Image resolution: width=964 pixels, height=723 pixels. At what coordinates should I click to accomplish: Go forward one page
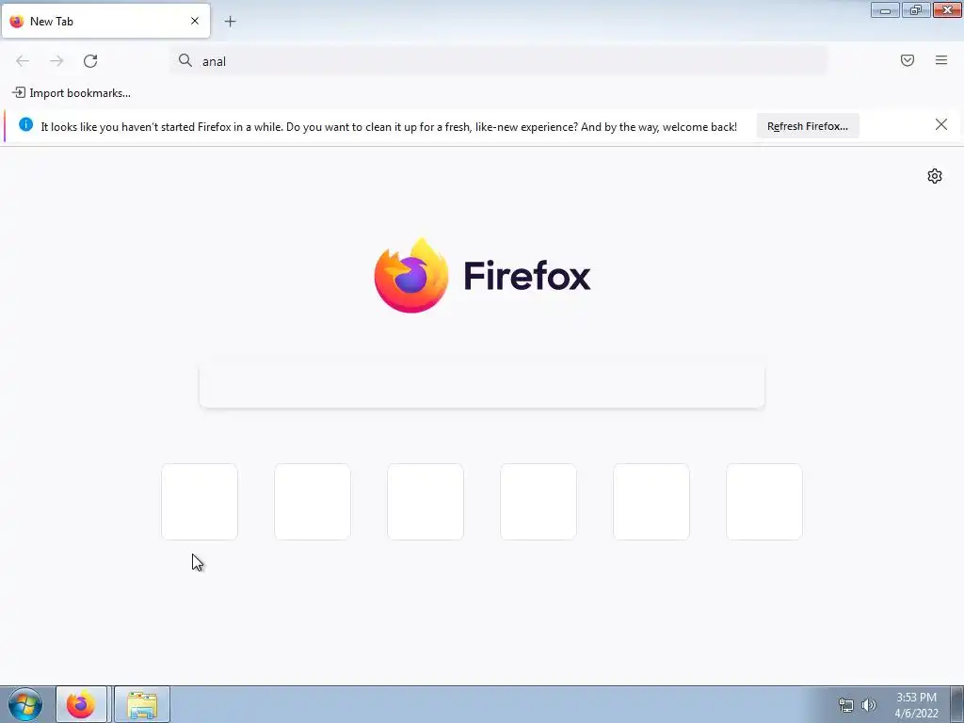[x=56, y=61]
